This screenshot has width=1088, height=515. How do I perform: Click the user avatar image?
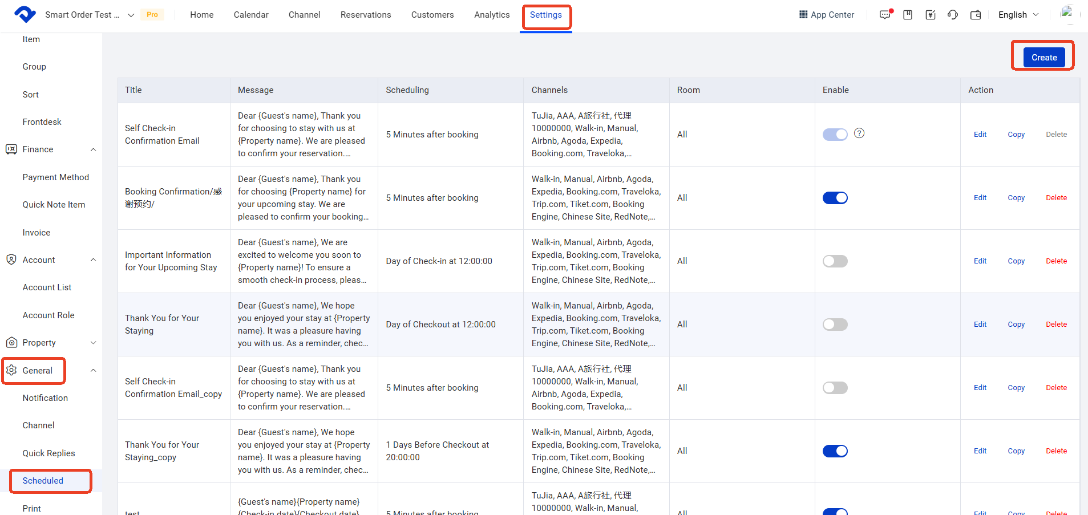click(x=1067, y=14)
